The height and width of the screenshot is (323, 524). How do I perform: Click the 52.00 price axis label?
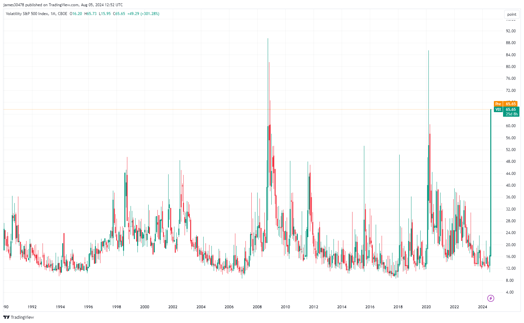coord(511,150)
